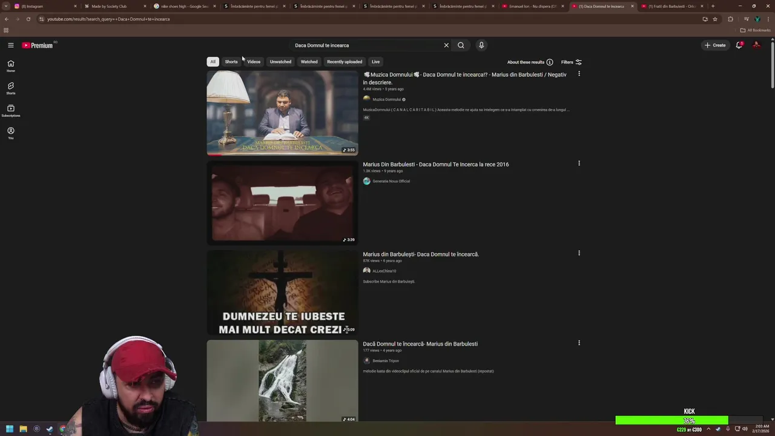Image resolution: width=775 pixels, height=436 pixels.
Task: Select the Live filter chip
Action: pyautogui.click(x=375, y=62)
